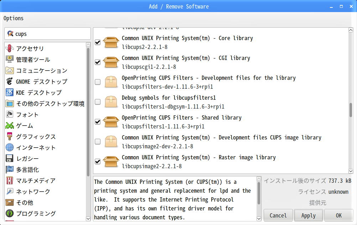The width and height of the screenshot is (357, 225).
Task: Click the Cancel button
Action: 278,215
